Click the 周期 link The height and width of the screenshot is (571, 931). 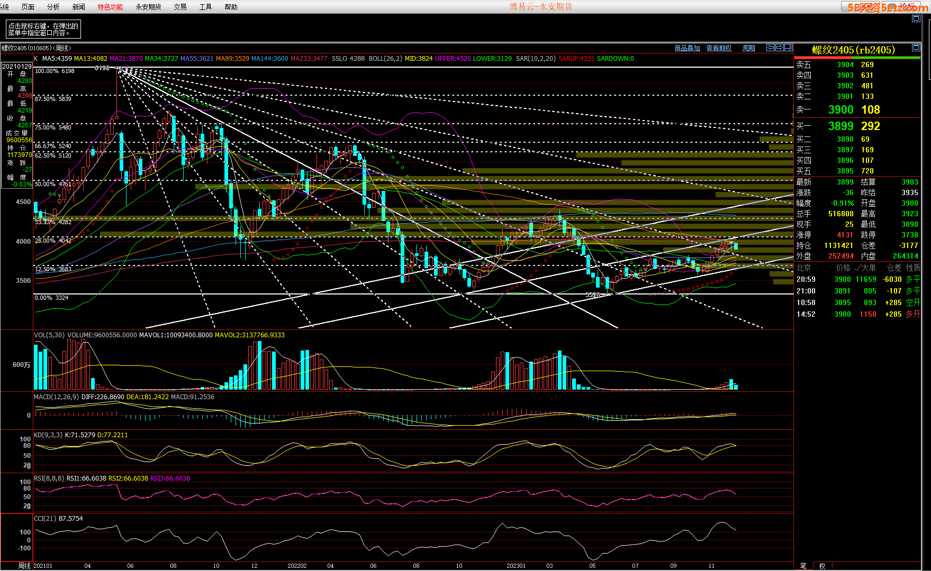(x=748, y=48)
